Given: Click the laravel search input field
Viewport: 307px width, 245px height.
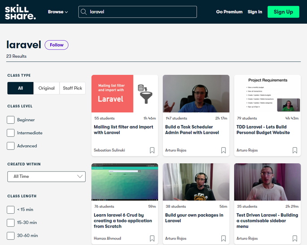Looking at the screenshot, I should click(x=138, y=12).
